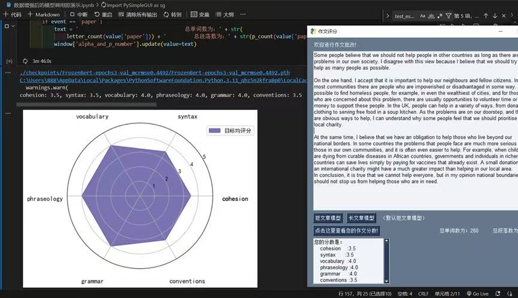Click the 总单词数为: 280 label

click(459, 231)
